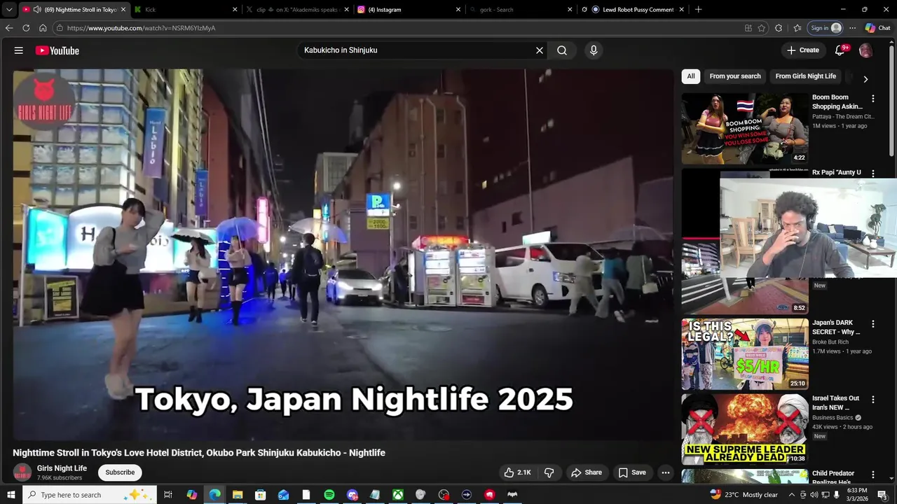Switch to Lewd Robot Pussy Comment tab
Screen dimensions: 897x504
[x=631, y=10]
